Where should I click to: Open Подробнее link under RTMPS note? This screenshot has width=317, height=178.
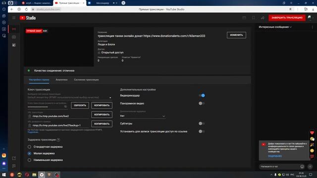(x=33, y=132)
